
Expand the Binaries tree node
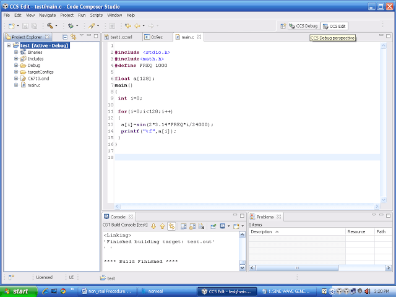pos(16,52)
